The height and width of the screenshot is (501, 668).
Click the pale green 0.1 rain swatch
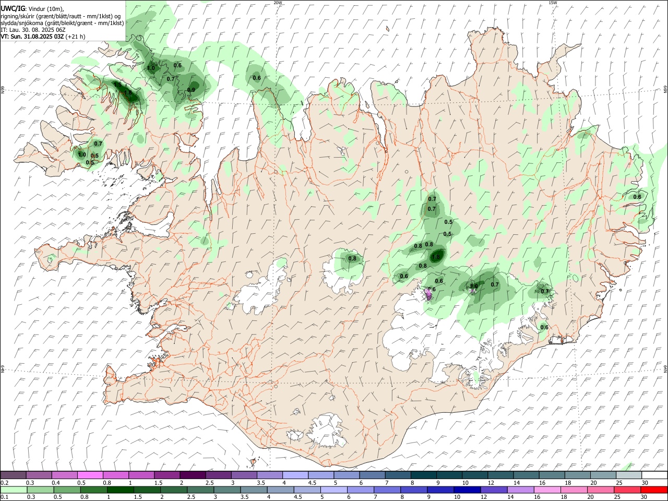coord(14,490)
